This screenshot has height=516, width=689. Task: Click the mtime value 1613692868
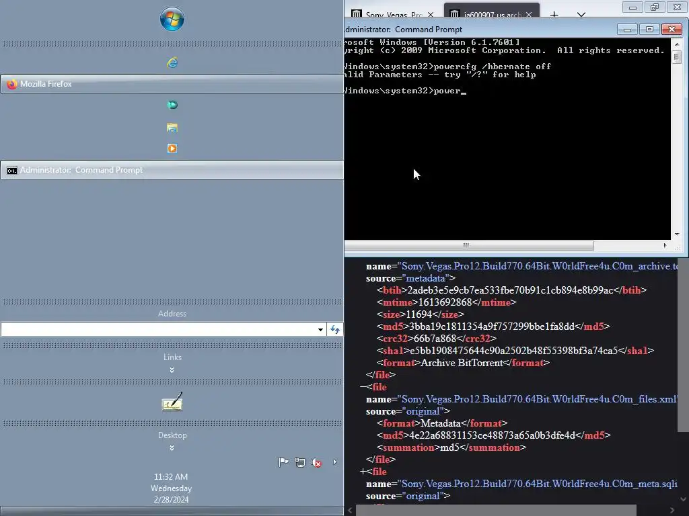[x=445, y=302]
